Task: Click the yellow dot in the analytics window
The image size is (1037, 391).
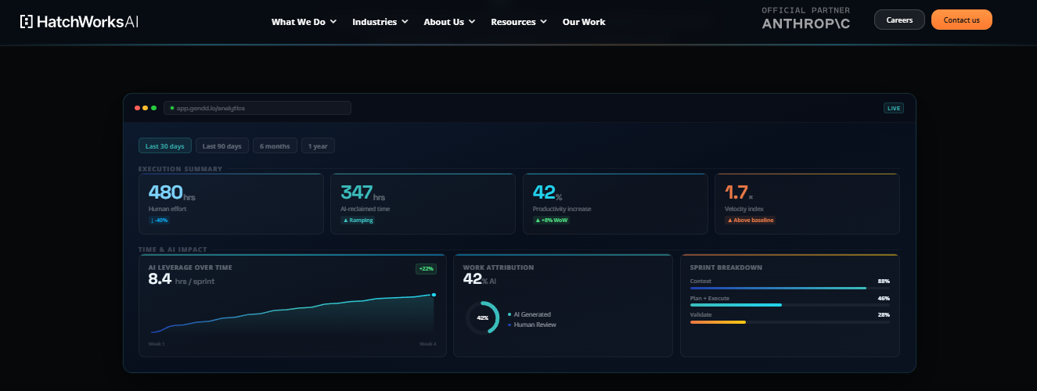Action: coord(146,108)
